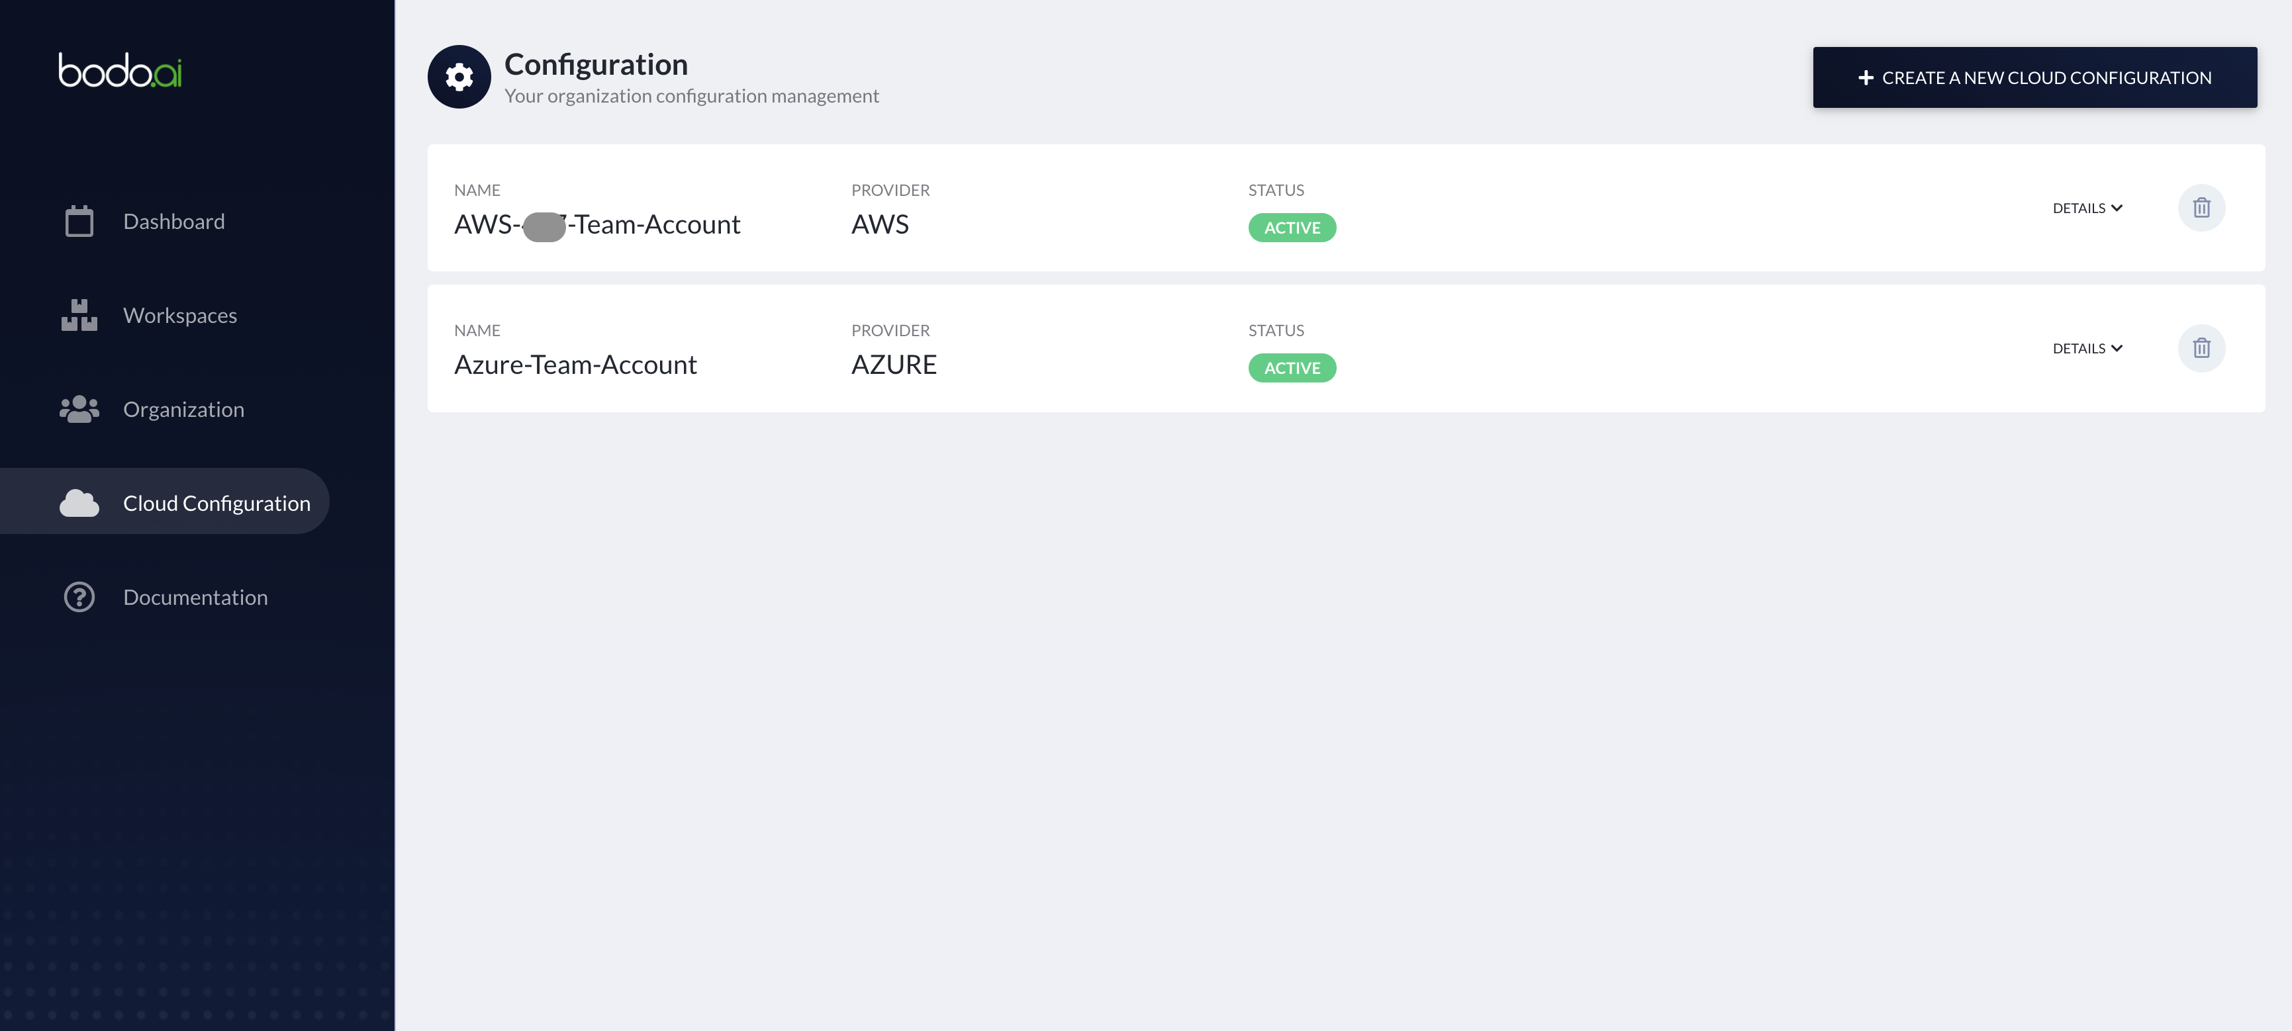Click the bodo.ai logo
The height and width of the screenshot is (1031, 2292).
(120, 70)
